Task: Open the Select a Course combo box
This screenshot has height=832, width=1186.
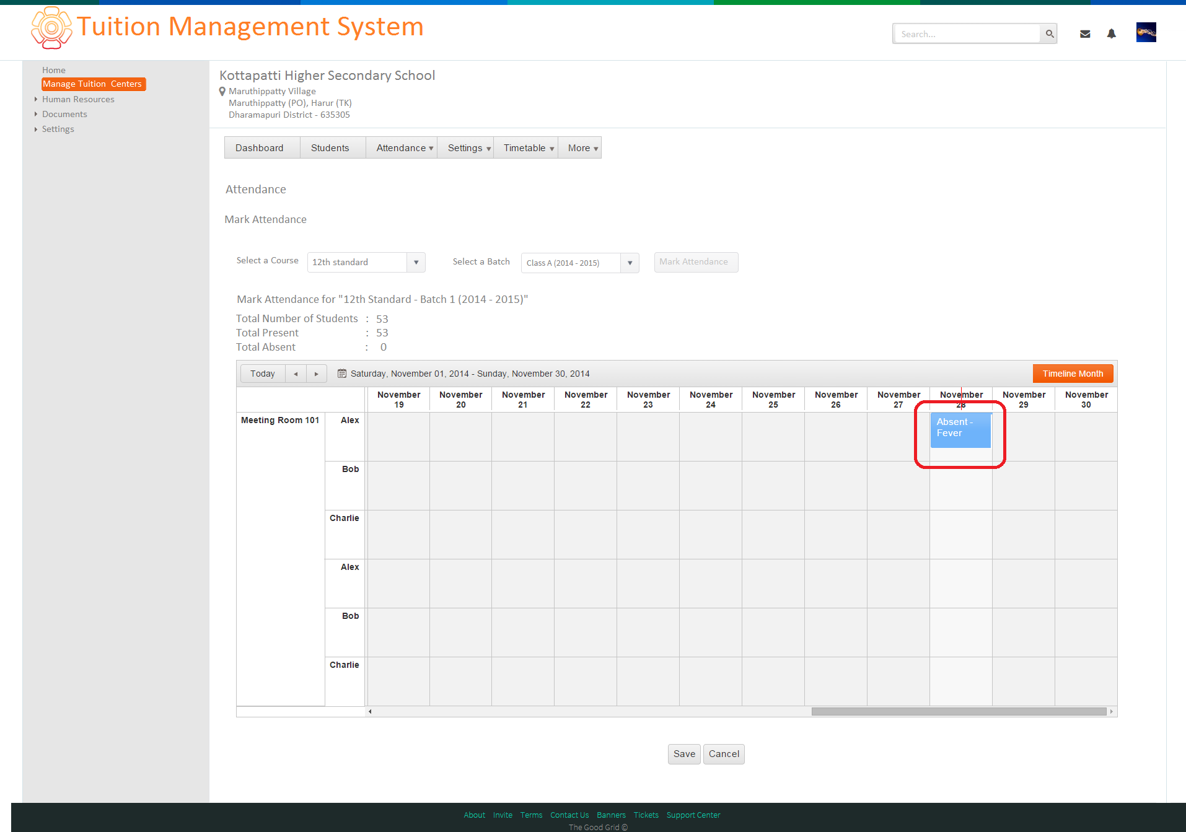Action: click(x=366, y=262)
